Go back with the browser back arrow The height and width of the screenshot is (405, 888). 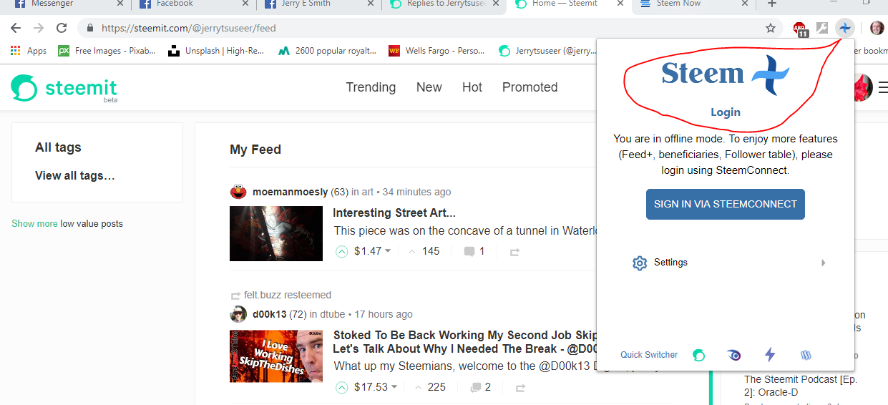pos(16,29)
